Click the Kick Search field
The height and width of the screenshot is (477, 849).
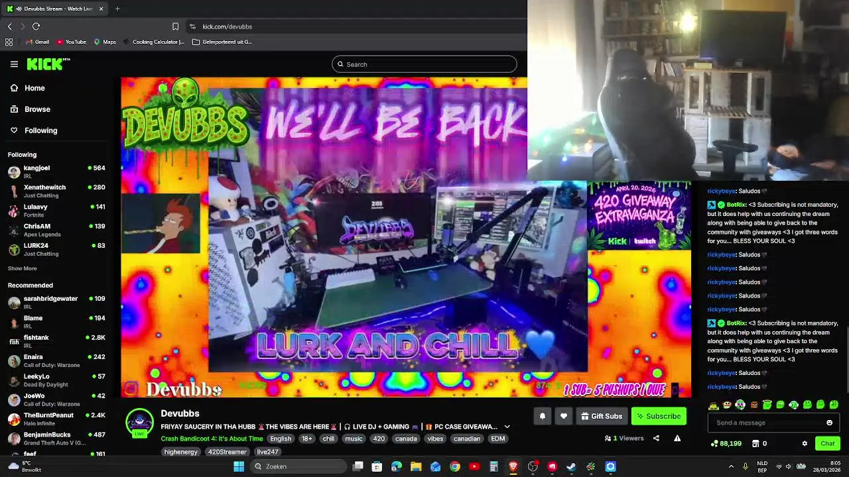click(x=424, y=64)
